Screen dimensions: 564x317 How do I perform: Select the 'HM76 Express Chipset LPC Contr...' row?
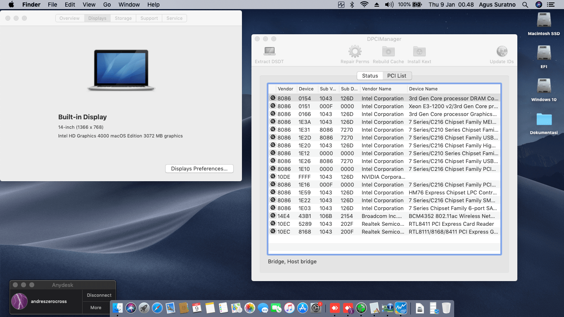pyautogui.click(x=384, y=192)
